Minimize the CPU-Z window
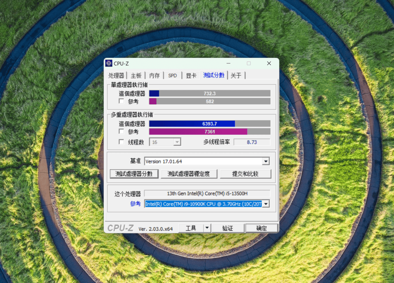 229,63
